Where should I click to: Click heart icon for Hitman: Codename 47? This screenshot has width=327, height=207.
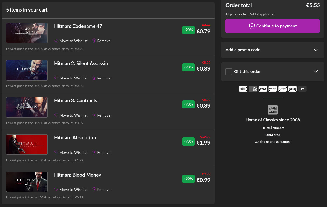tap(56, 41)
